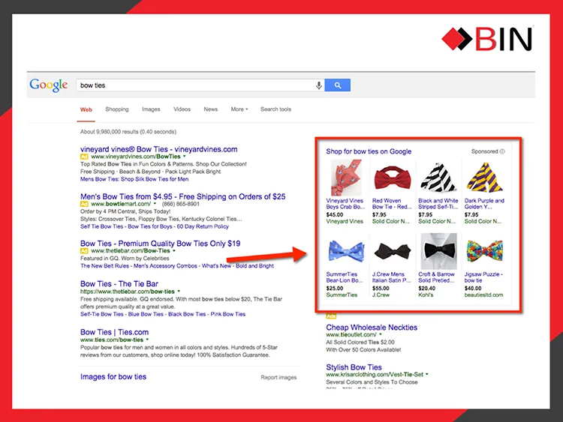Open Search tools options
This screenshot has width=563, height=422.
(275, 109)
